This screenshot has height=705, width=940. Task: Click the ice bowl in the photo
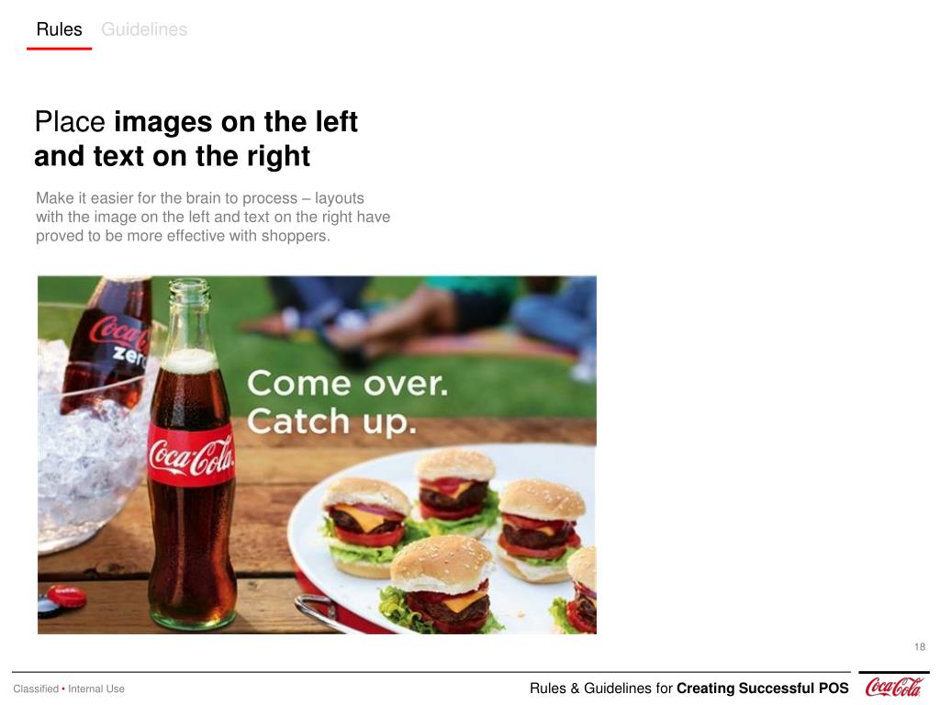(90, 443)
